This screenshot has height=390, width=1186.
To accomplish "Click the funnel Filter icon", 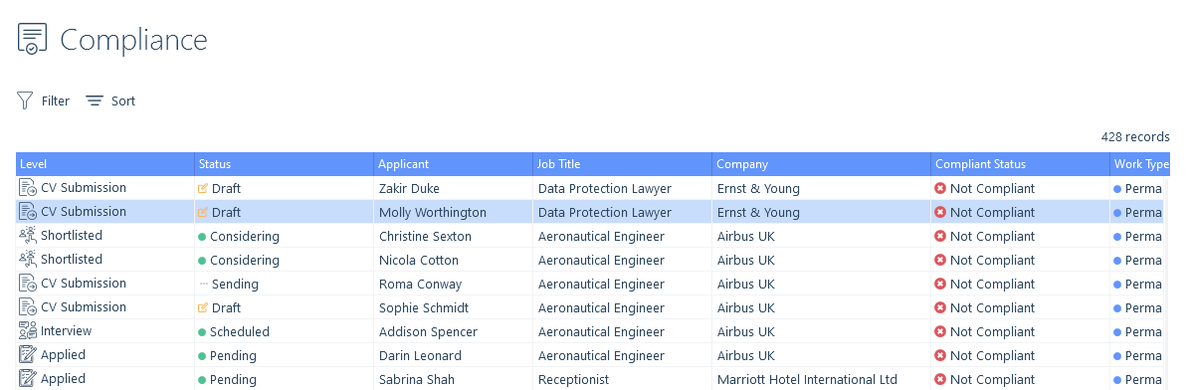I will [x=25, y=100].
